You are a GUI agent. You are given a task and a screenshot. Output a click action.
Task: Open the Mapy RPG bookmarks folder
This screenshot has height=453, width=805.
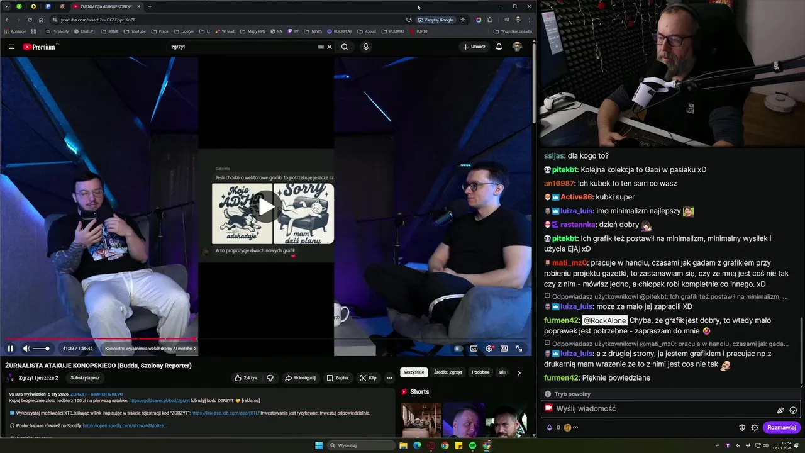pyautogui.click(x=253, y=31)
